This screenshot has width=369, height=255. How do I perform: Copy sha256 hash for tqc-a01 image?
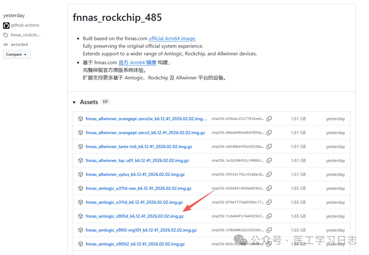[x=269, y=160]
